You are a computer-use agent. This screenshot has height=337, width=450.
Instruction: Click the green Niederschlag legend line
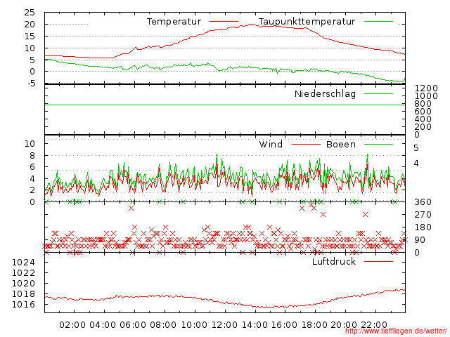point(378,93)
